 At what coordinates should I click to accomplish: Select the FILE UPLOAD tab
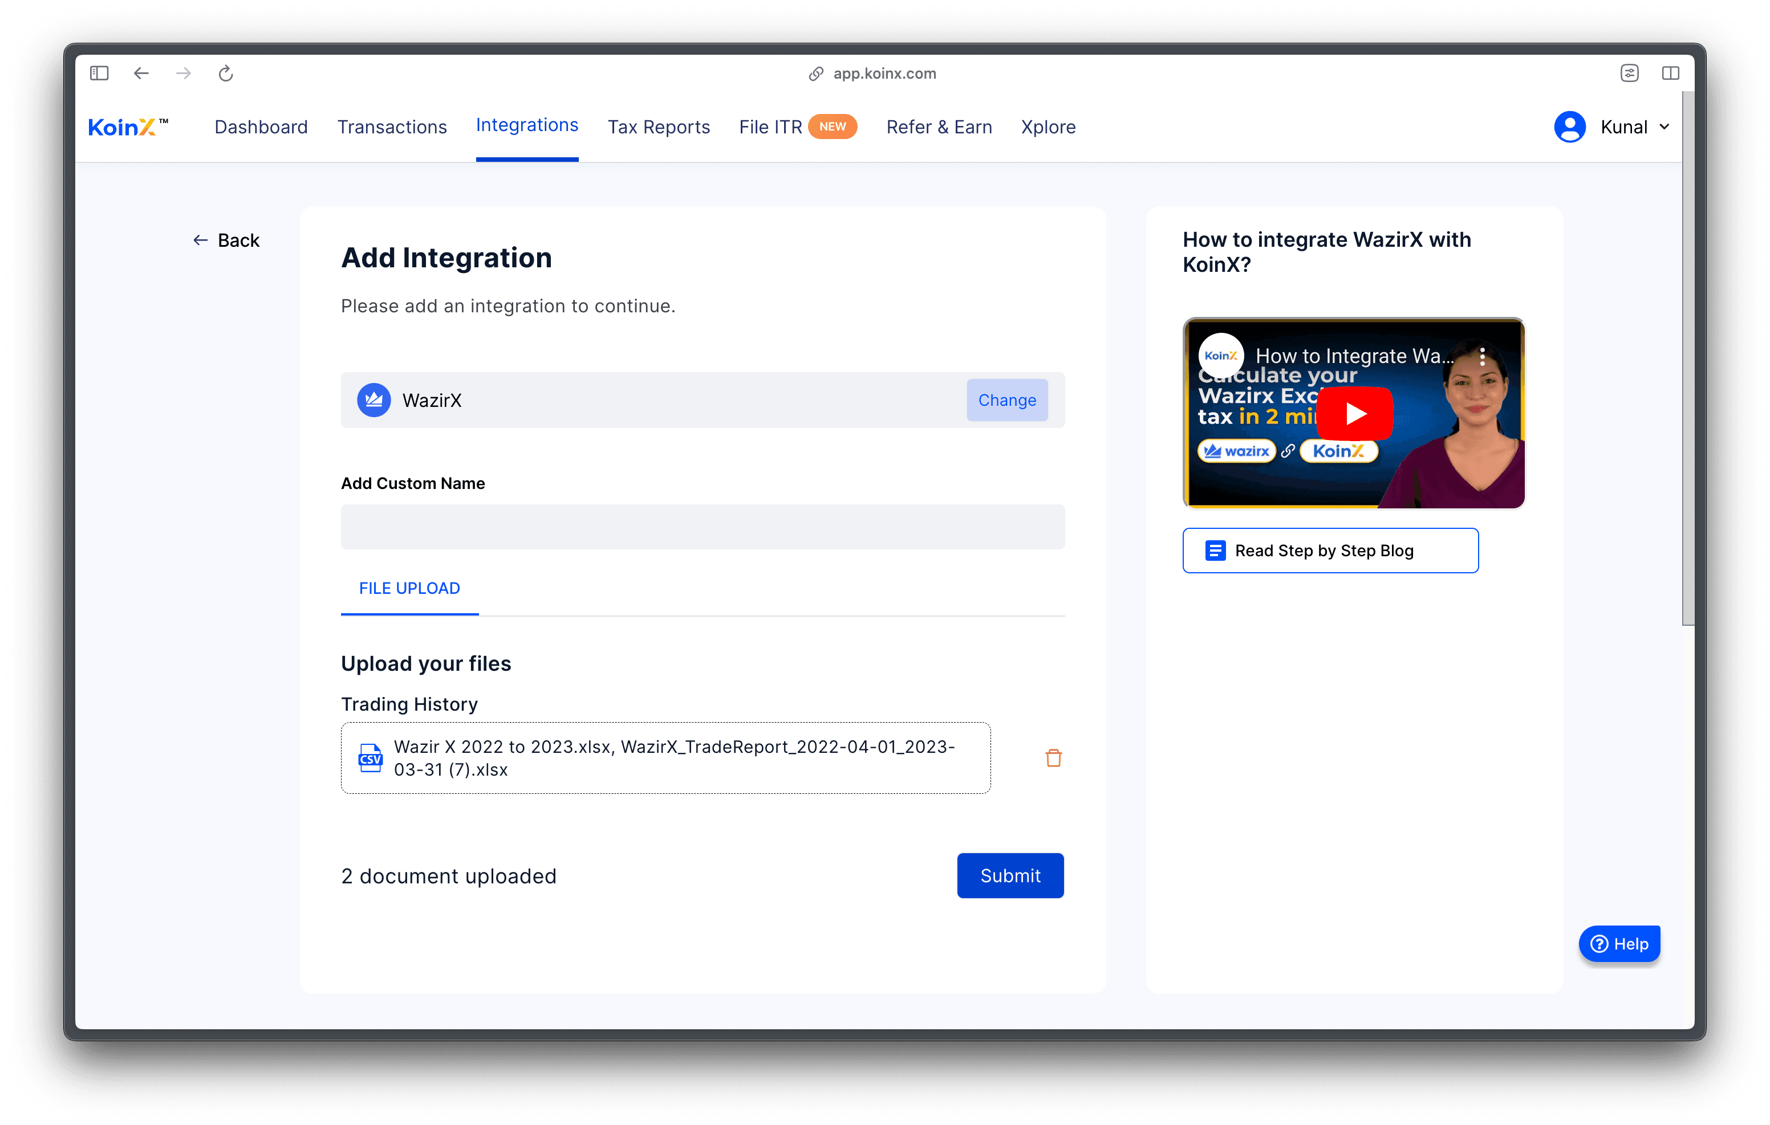point(409,589)
